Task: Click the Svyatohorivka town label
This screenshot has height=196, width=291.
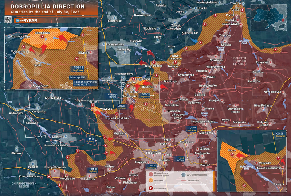Action: [x=115, y=45]
